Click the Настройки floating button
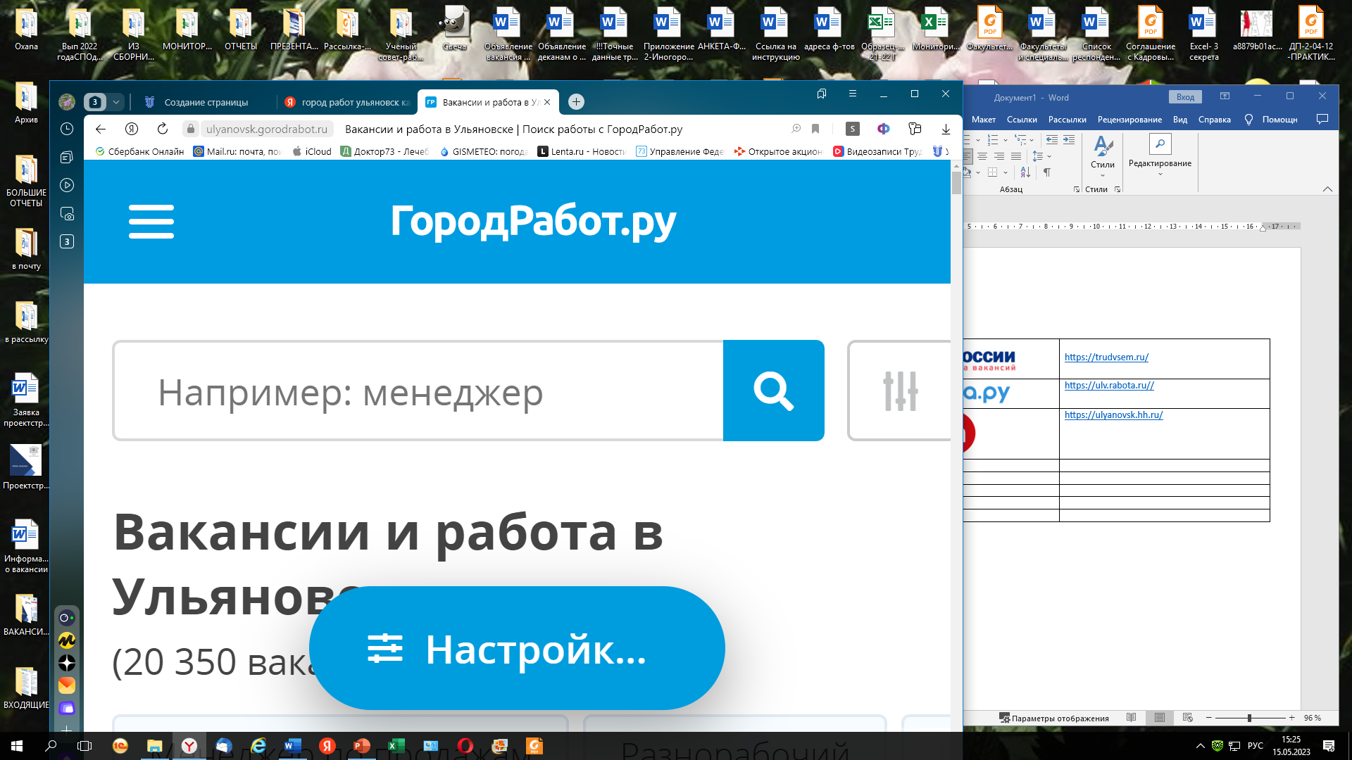Viewport: 1352px width, 760px height. coord(517,647)
